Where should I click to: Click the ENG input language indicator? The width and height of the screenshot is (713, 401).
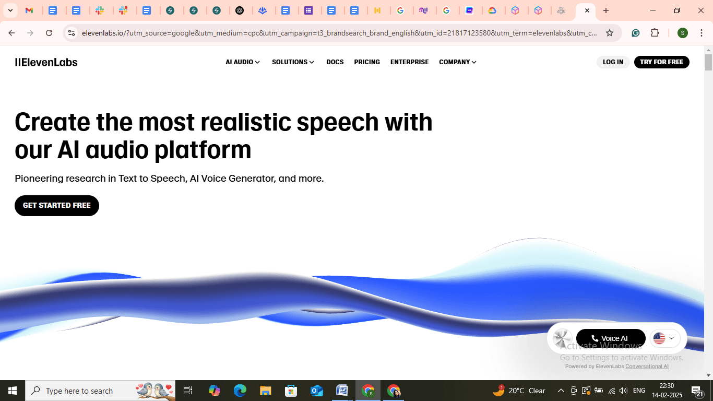(639, 391)
